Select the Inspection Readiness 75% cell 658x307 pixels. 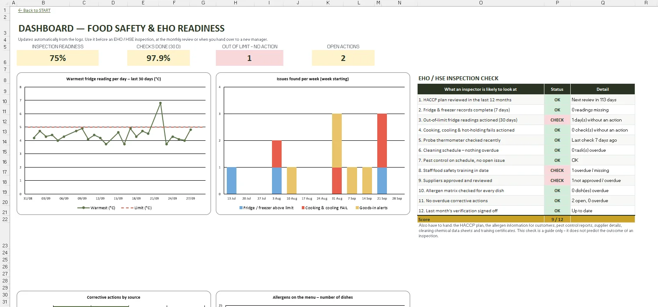pyautogui.click(x=57, y=58)
